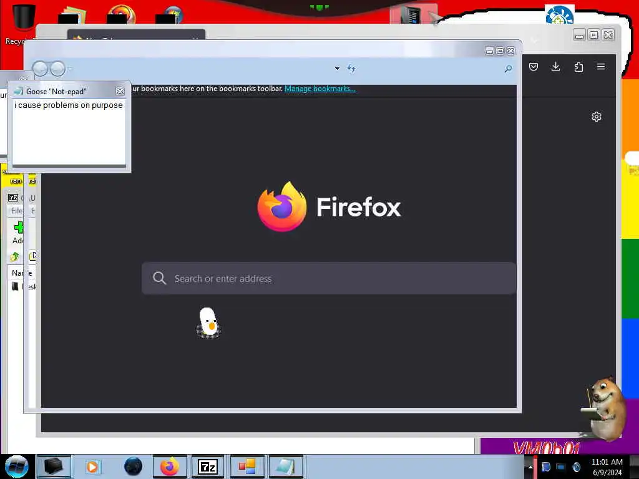The width and height of the screenshot is (639, 479).
Task: Open Windows Media Player from the taskbar
Action: (x=92, y=467)
